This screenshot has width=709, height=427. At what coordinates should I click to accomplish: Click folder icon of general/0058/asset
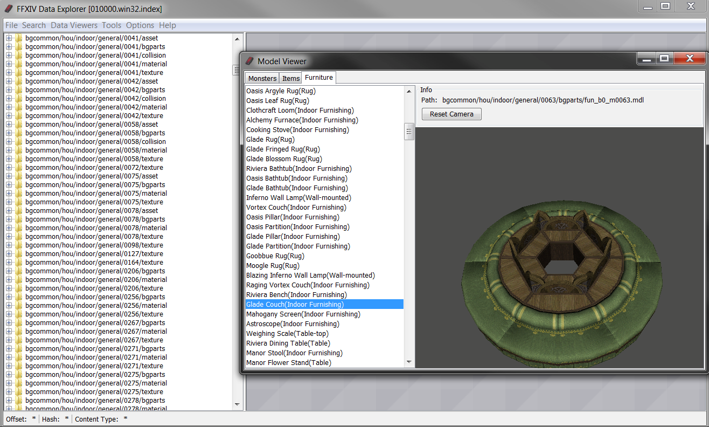click(x=19, y=125)
